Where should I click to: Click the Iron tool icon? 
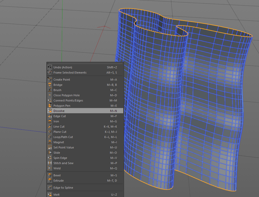(50, 121)
